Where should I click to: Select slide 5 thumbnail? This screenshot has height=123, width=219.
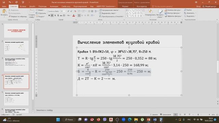[x=16, y=98]
